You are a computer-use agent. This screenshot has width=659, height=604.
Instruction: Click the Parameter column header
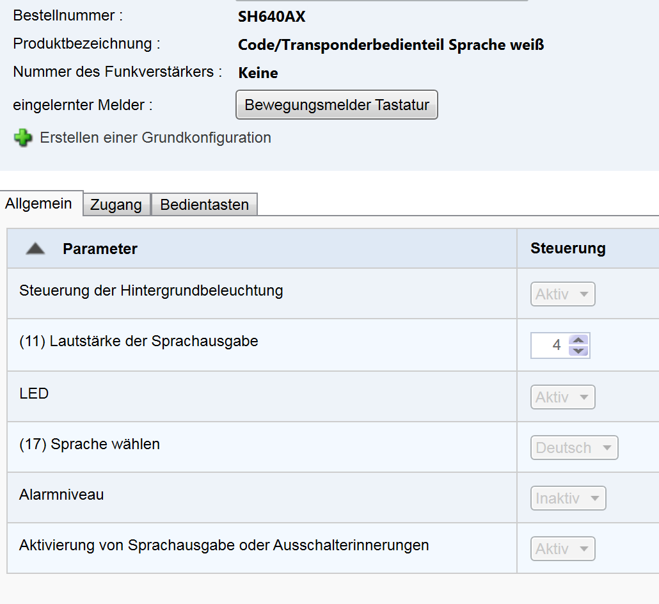pyautogui.click(x=100, y=249)
